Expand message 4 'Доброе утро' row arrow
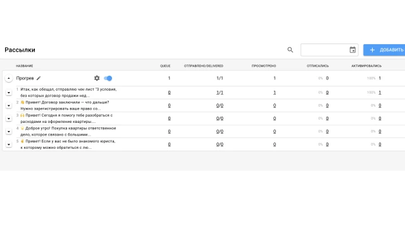Screen dimensions: 405x227 tap(9, 132)
